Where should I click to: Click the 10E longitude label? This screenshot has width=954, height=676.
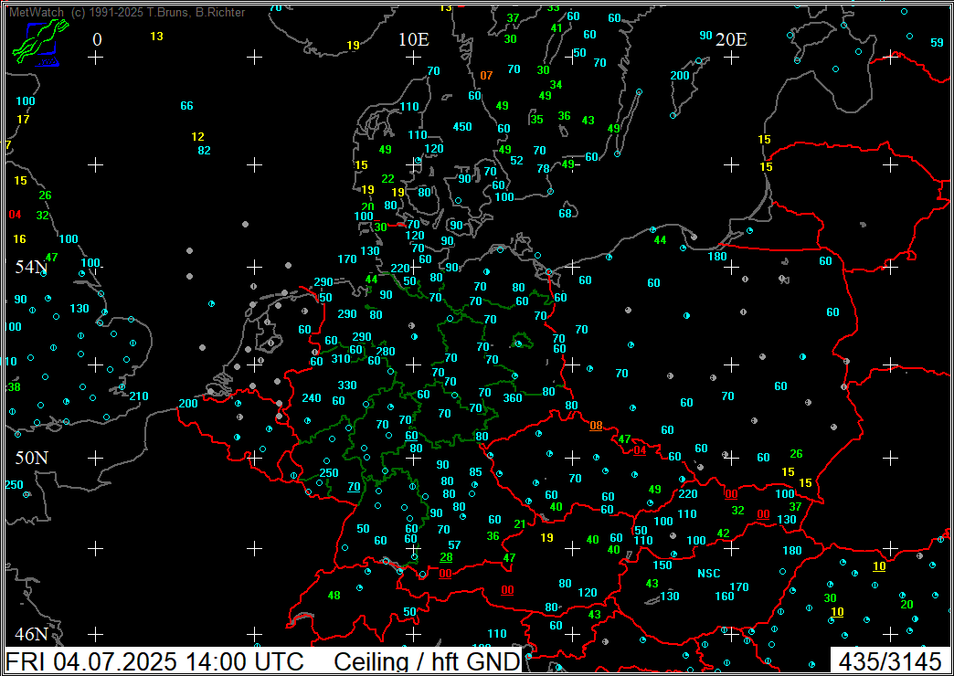414,39
